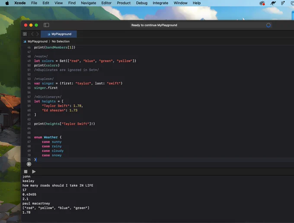The height and width of the screenshot is (223, 294).
Task: Click 'case cloudy' on line 69
Action: click(53, 151)
